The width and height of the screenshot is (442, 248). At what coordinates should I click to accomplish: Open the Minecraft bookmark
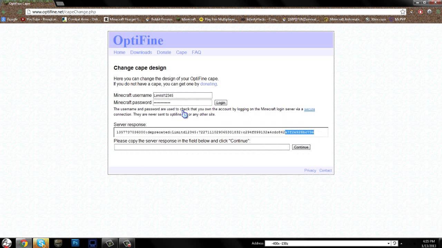coord(186,19)
